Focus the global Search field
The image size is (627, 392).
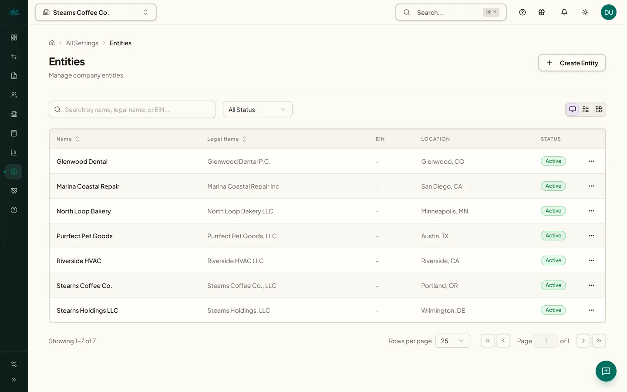click(x=451, y=12)
